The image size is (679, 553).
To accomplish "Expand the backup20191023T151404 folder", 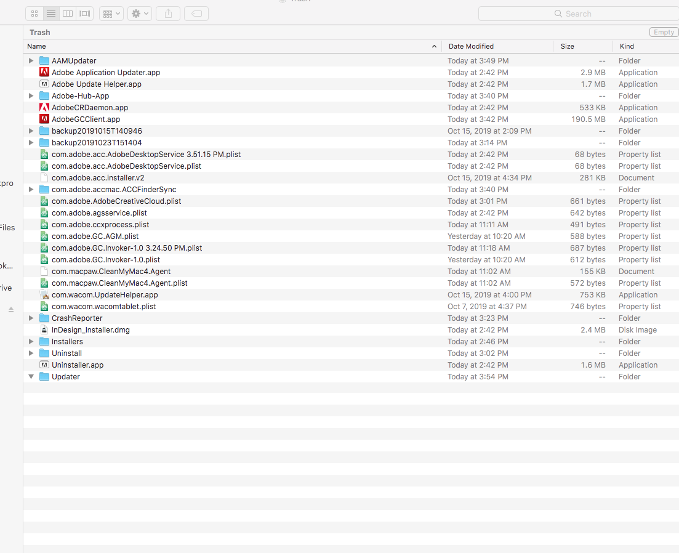I will [31, 142].
